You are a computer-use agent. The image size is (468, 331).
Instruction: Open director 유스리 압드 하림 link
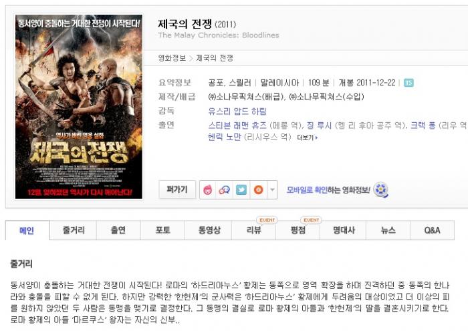pos(237,111)
